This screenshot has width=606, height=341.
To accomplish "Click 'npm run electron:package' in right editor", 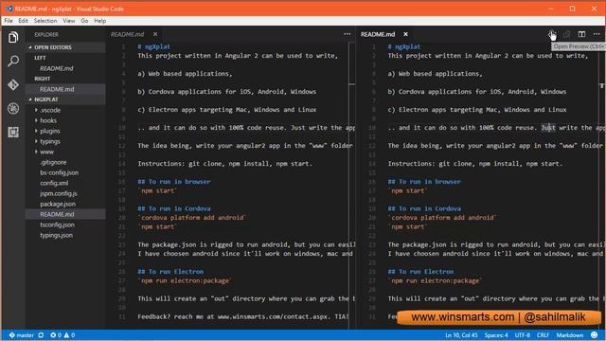I will (435, 281).
